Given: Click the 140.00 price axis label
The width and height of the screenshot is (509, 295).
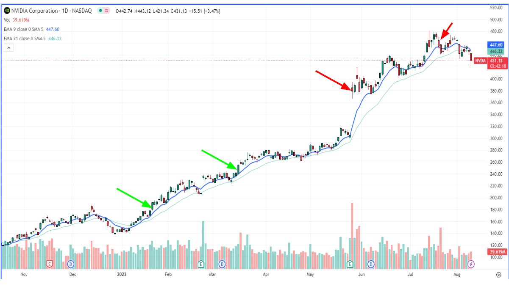Looking at the screenshot, I should coord(496,233).
